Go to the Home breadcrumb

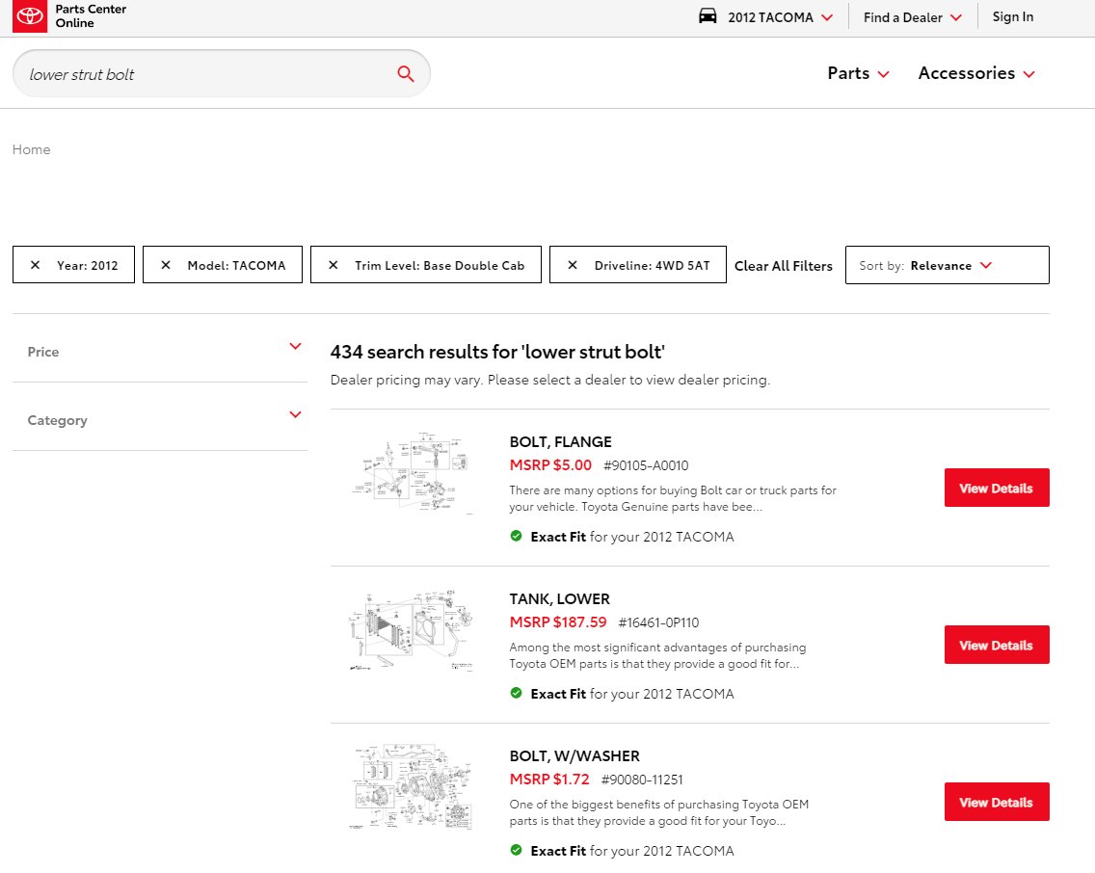pos(32,149)
